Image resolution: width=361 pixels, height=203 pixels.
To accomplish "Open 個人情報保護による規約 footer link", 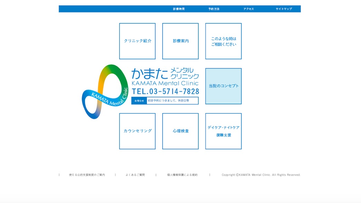I will pos(182,175).
